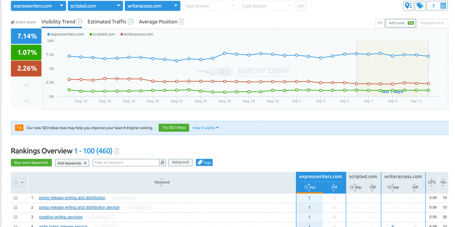Open keyword creative writing services
This screenshot has height=227, width=455.
[x=61, y=217]
